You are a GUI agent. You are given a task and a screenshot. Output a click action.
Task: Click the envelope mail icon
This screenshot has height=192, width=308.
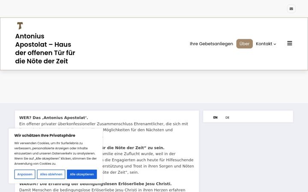[x=291, y=9]
